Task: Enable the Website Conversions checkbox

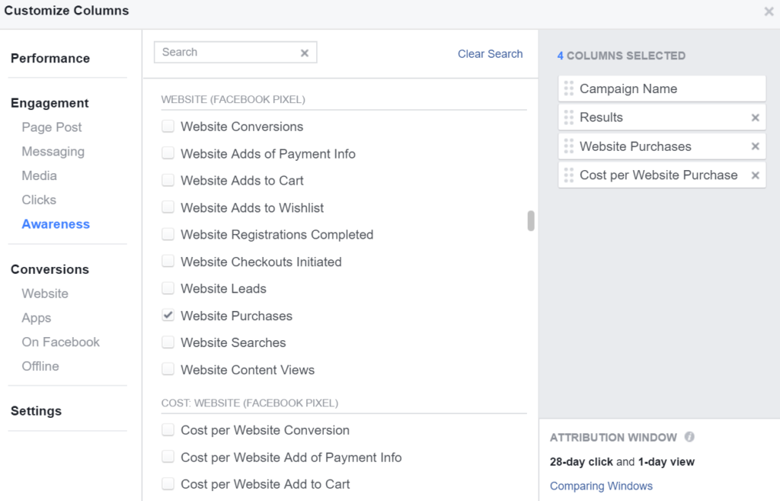Action: point(168,126)
